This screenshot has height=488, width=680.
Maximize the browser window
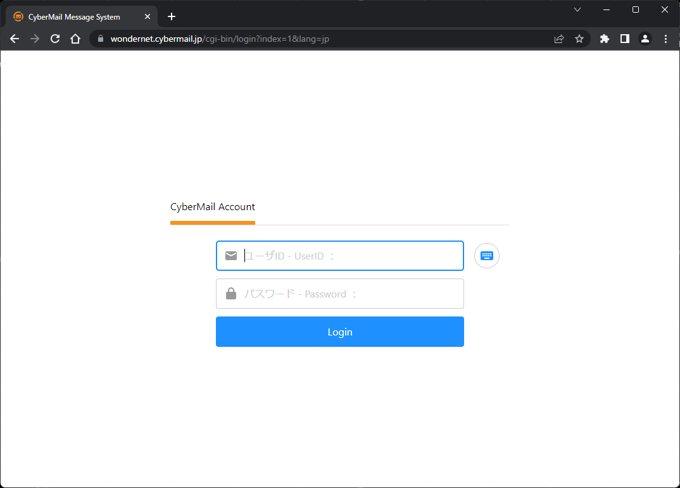click(636, 9)
